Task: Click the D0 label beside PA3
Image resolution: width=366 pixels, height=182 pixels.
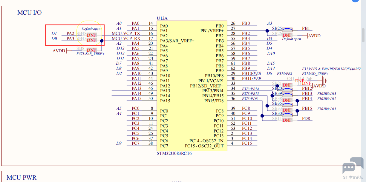Action: [54, 38]
